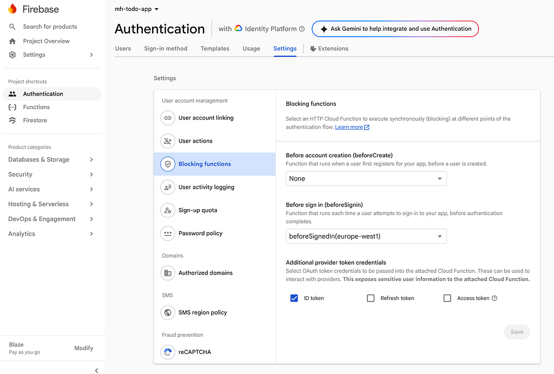
Task: Click the Access token help icon
Action: pos(494,298)
